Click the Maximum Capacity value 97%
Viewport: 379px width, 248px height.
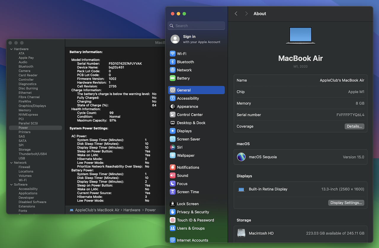[x=113, y=121]
